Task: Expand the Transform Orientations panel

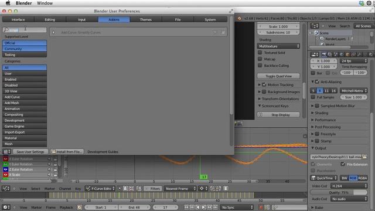Action: [x=259, y=99]
